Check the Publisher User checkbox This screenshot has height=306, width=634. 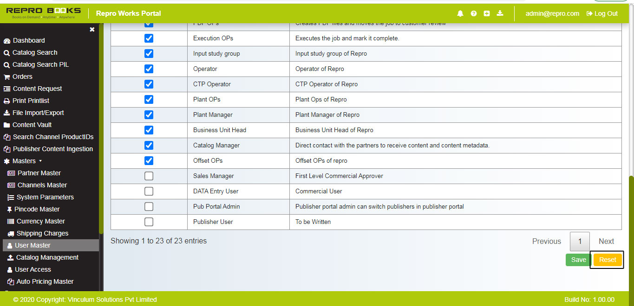tap(149, 222)
